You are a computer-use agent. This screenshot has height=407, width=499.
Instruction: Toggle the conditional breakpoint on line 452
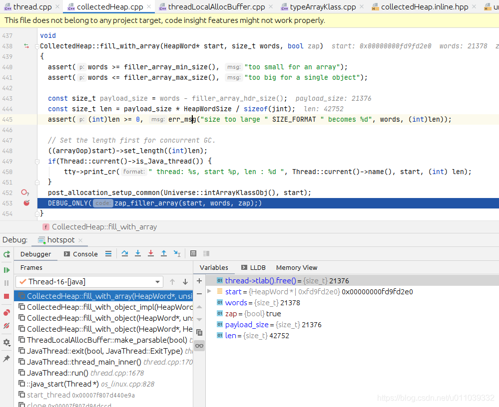click(25, 193)
